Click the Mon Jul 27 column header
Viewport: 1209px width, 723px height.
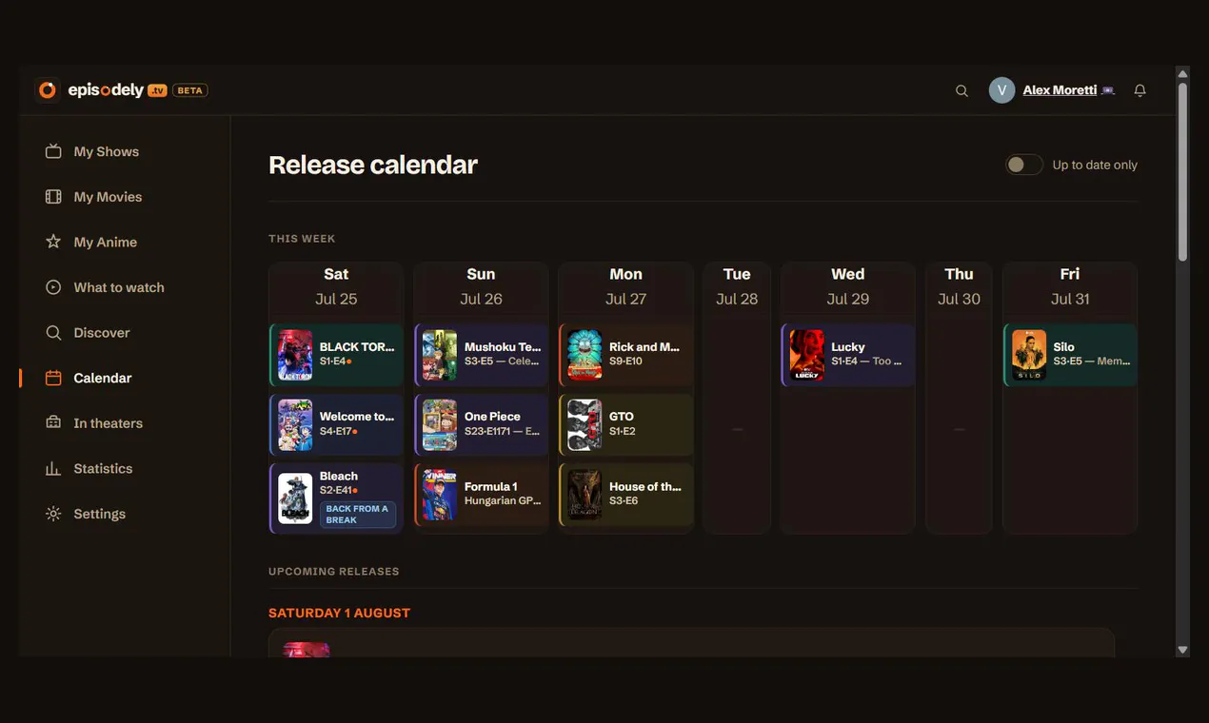[x=625, y=286]
